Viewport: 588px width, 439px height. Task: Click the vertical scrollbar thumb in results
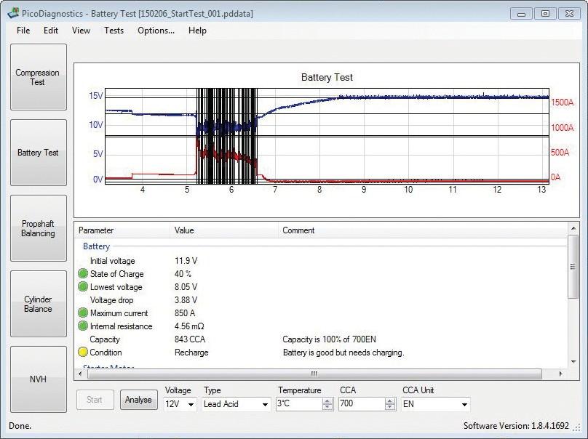point(573,267)
